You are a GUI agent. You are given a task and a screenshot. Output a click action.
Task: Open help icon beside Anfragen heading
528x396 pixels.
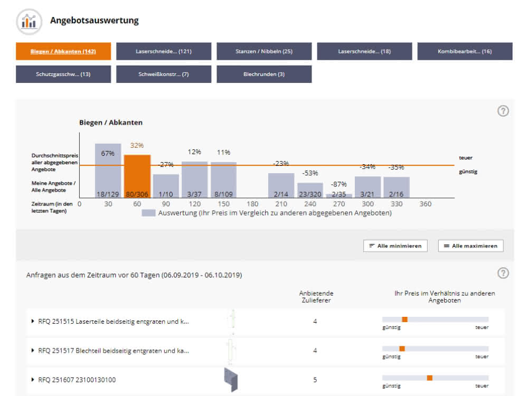pos(503,273)
